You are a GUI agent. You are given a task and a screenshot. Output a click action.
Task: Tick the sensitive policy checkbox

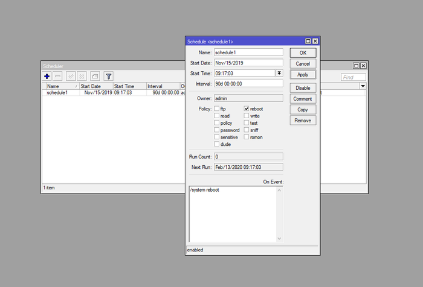[216, 137]
